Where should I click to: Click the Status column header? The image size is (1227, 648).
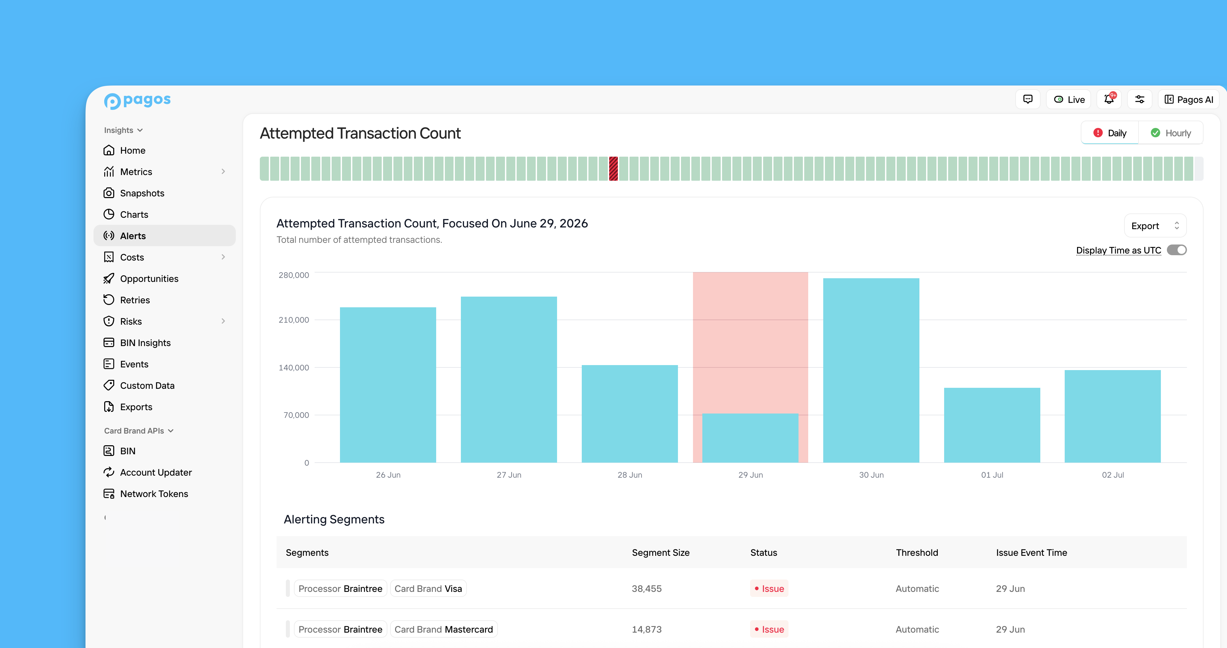coord(763,553)
